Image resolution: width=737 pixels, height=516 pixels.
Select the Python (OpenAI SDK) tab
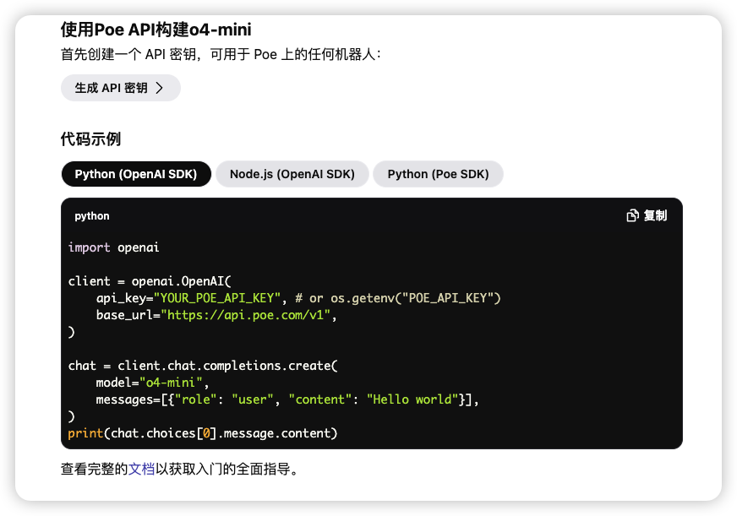136,174
